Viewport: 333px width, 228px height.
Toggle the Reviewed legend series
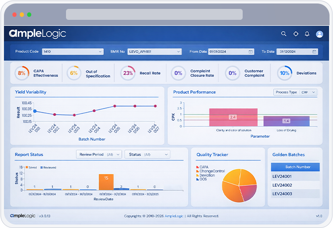click(49, 168)
